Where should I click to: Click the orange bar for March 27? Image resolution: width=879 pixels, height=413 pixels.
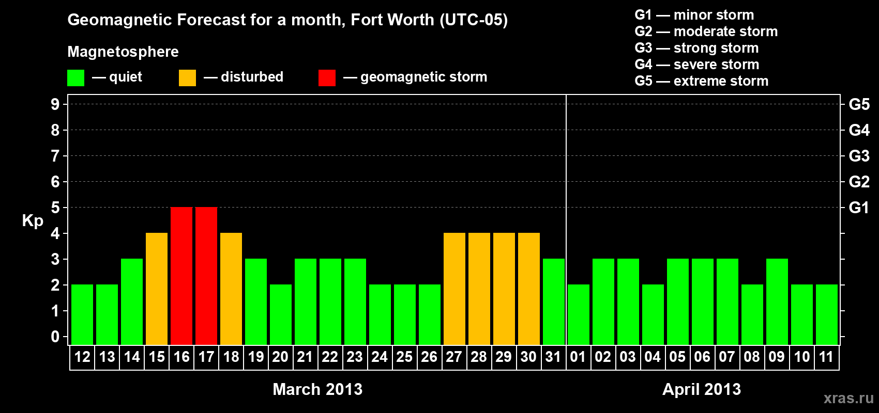[454, 289]
